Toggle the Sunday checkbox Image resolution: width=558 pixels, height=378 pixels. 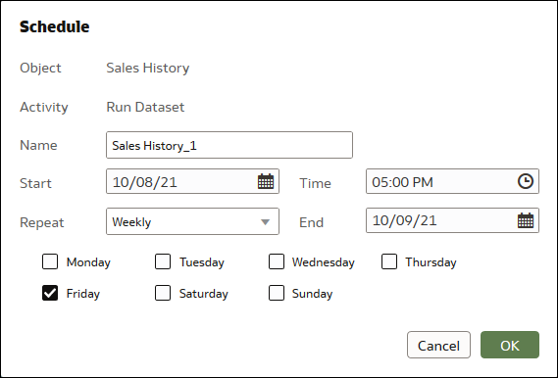277,293
